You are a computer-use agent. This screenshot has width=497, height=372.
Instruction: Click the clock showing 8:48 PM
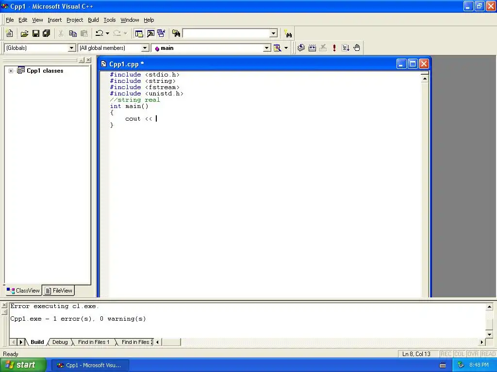pos(479,365)
